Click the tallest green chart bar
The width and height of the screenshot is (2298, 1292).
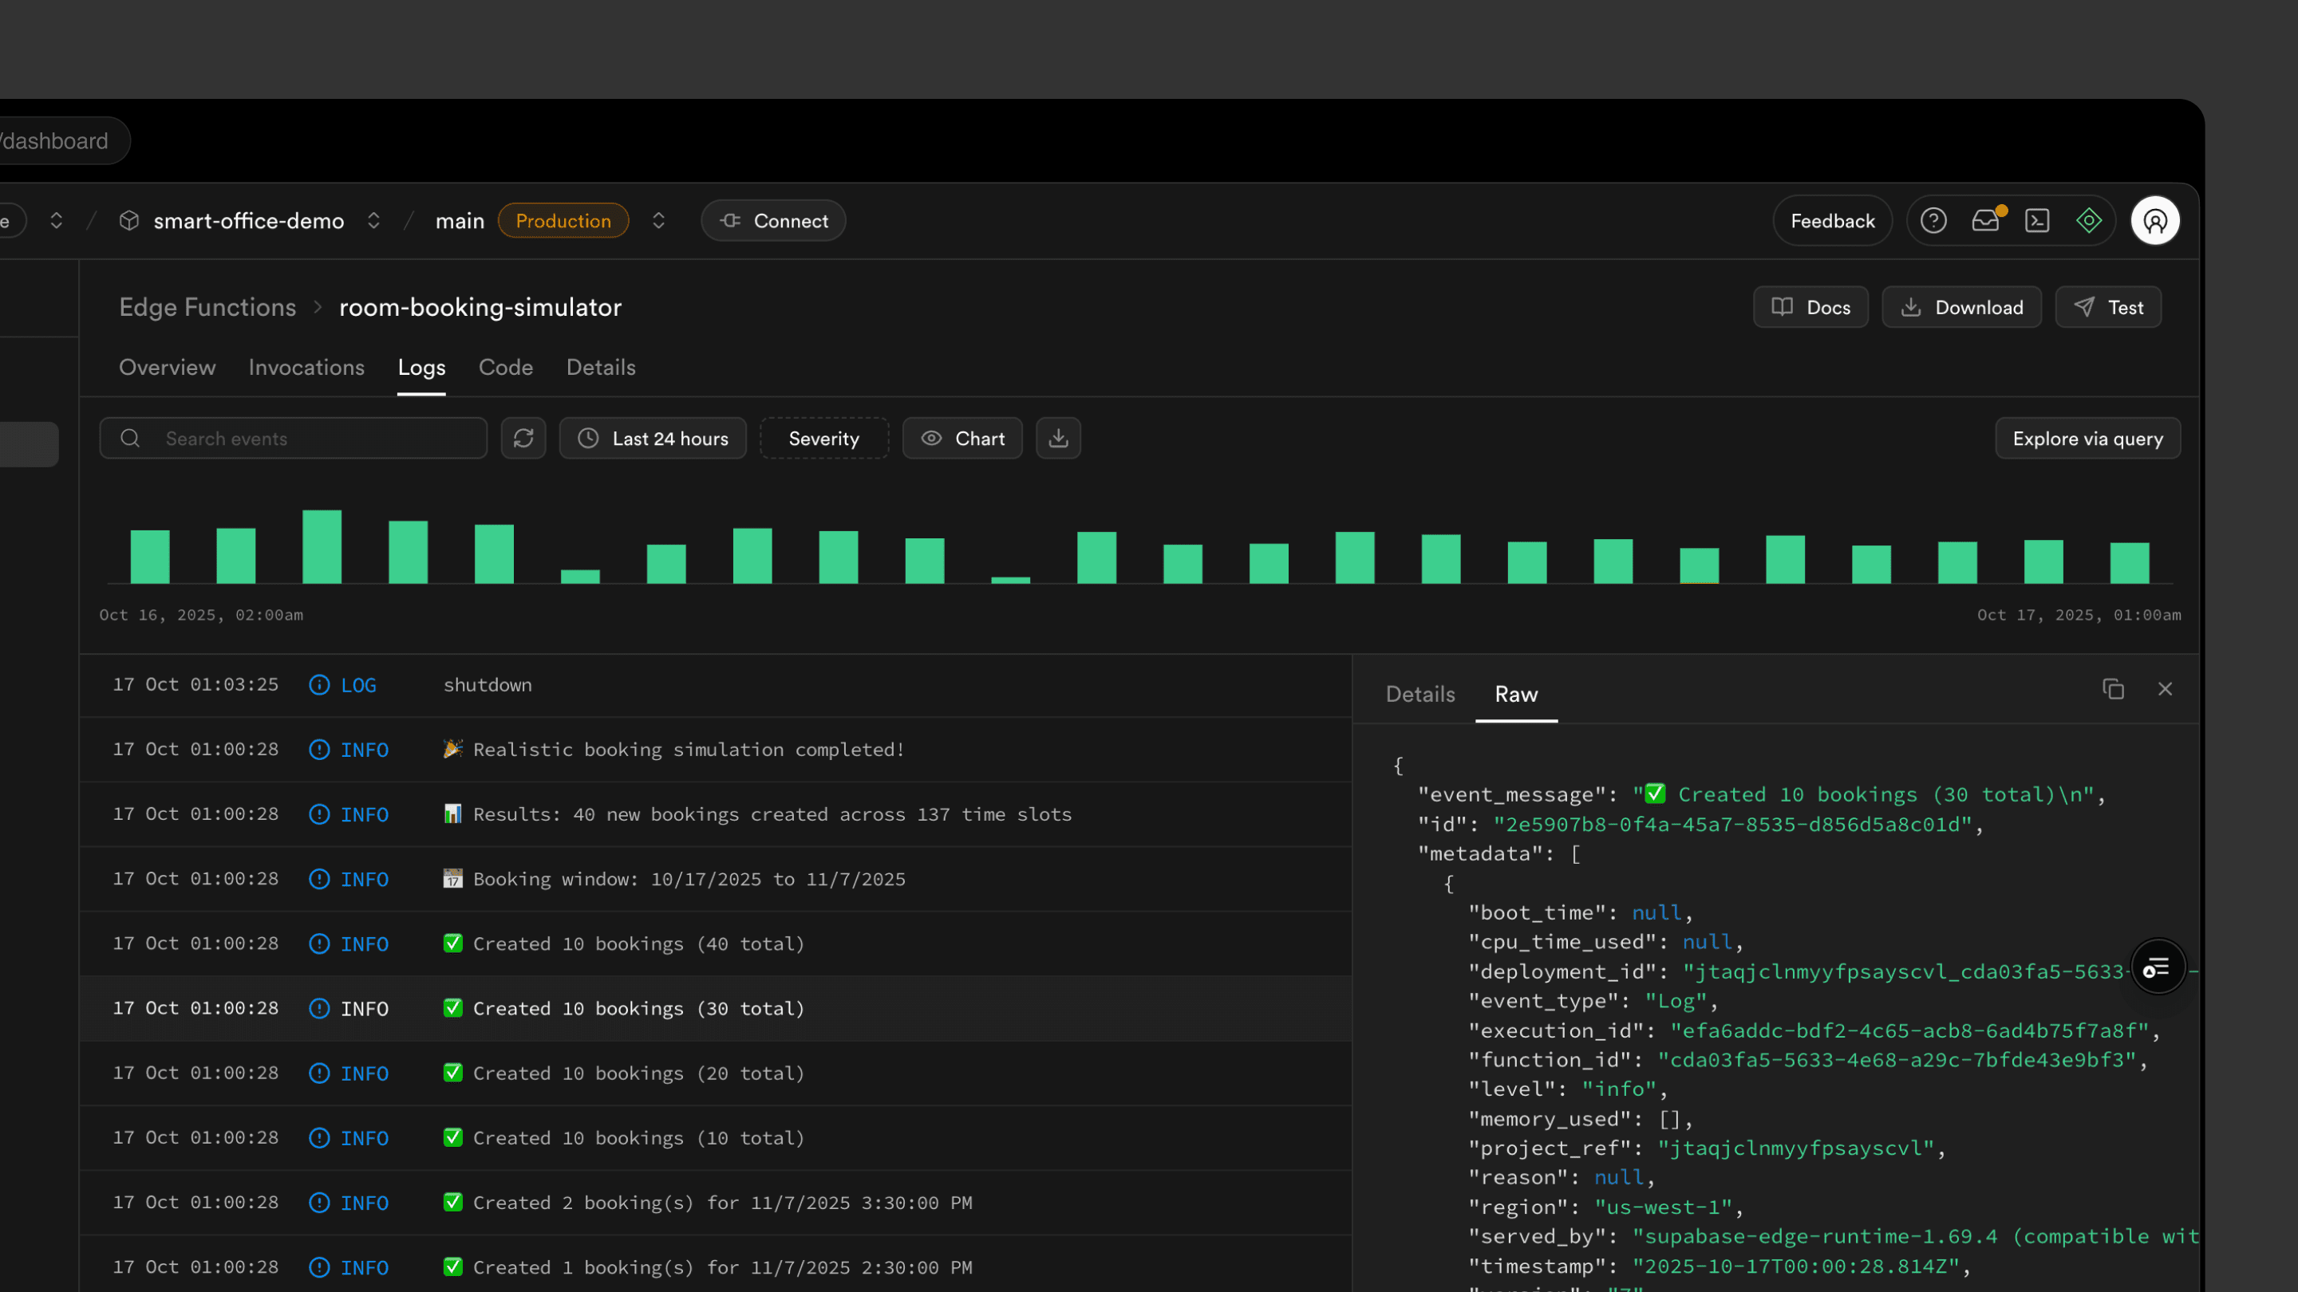click(322, 546)
